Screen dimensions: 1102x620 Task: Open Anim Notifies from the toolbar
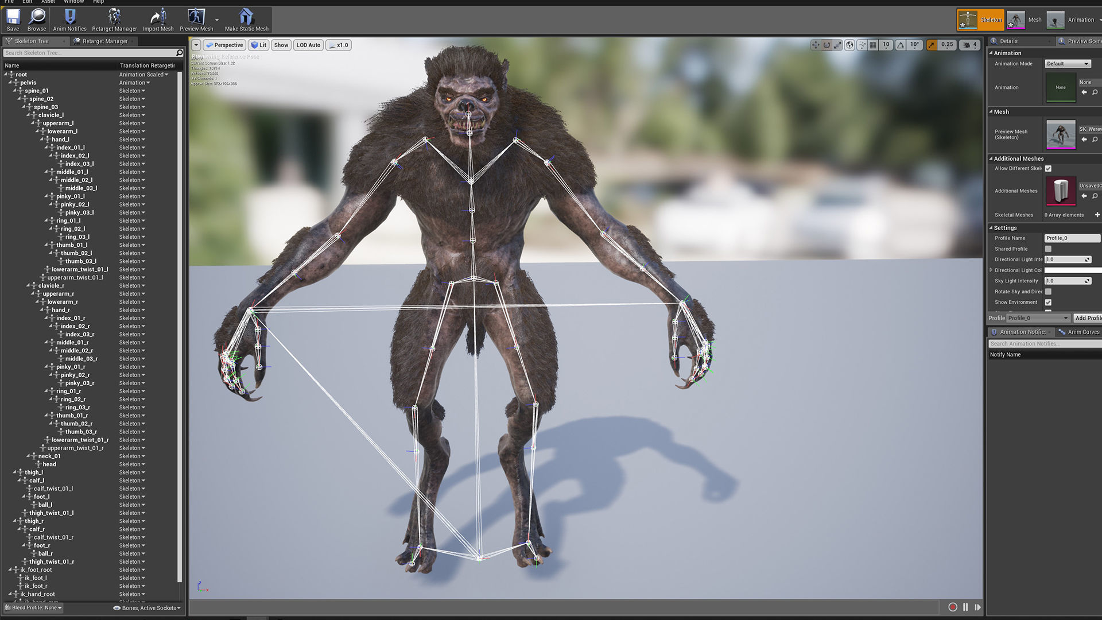[x=69, y=20]
